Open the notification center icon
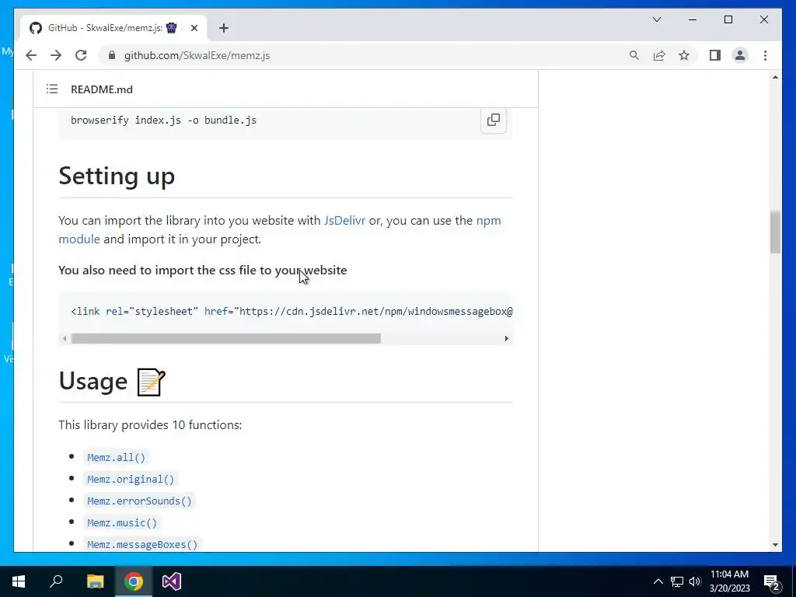This screenshot has height=597, width=796. point(772,582)
